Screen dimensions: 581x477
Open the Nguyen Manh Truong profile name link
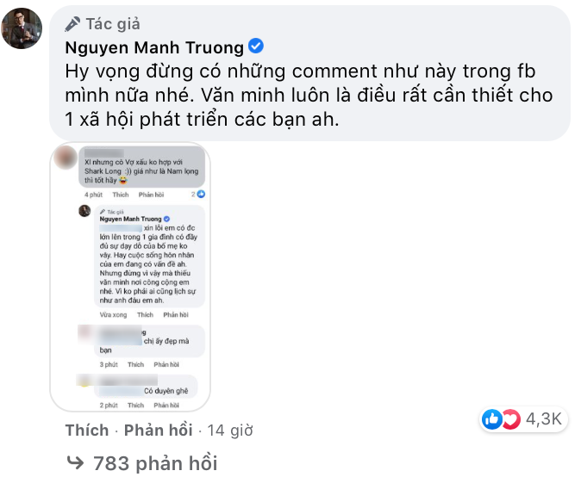(x=154, y=47)
